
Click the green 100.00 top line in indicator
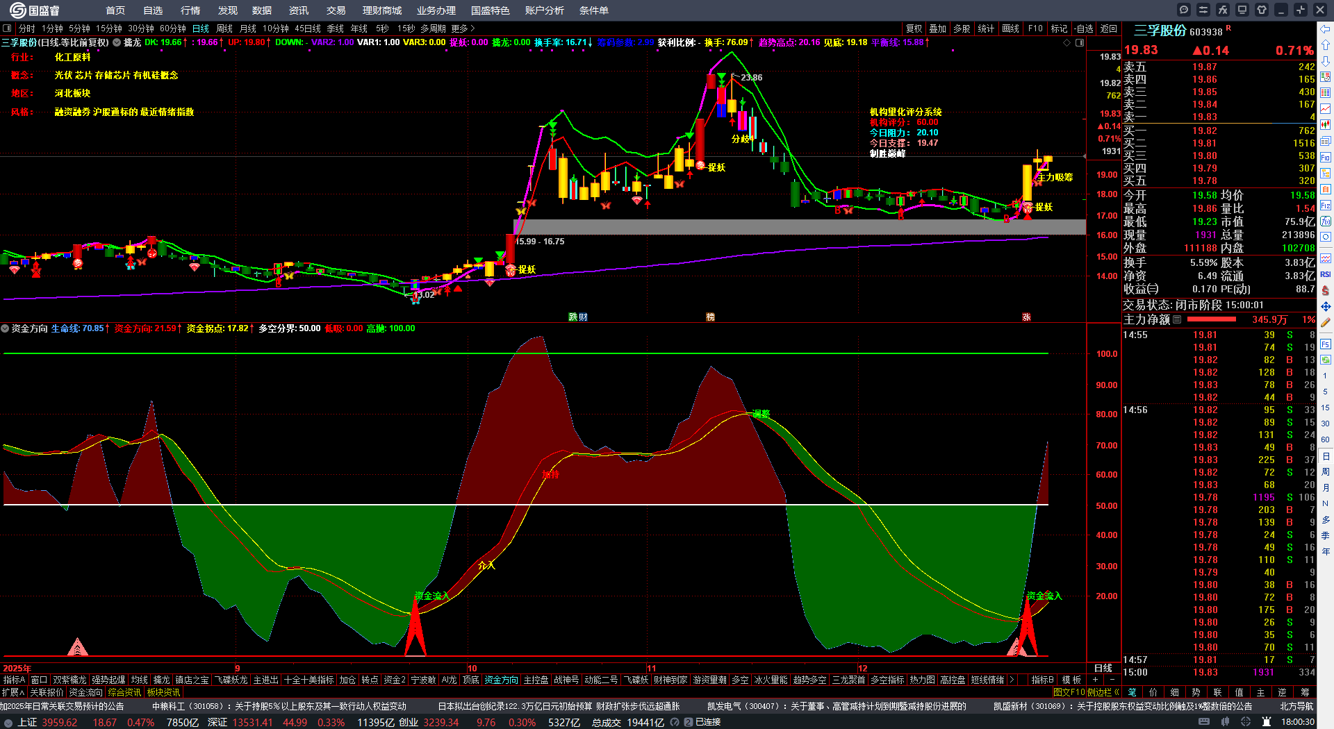coord(526,353)
